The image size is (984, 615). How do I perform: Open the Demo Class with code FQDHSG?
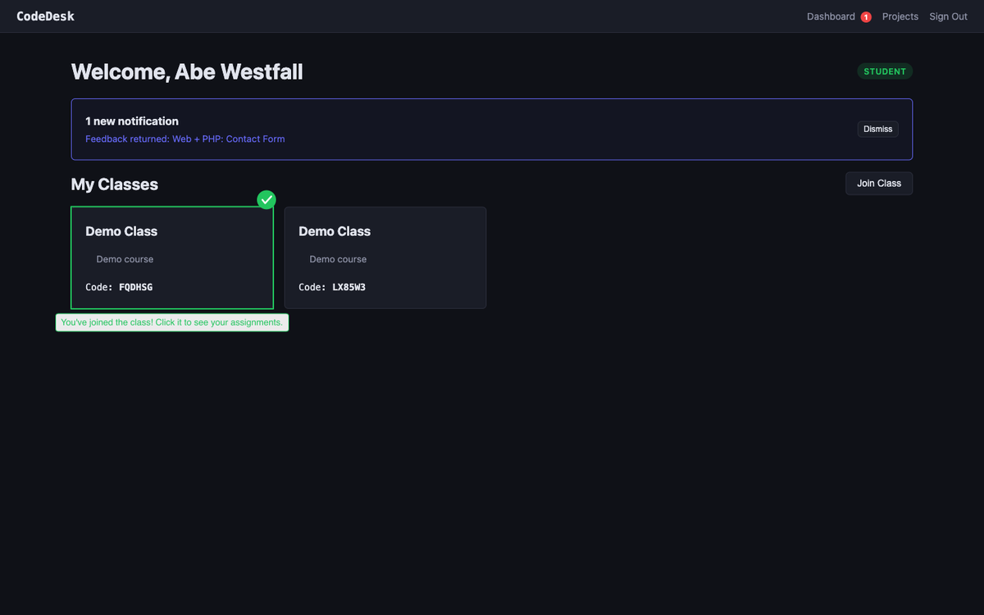[172, 257]
